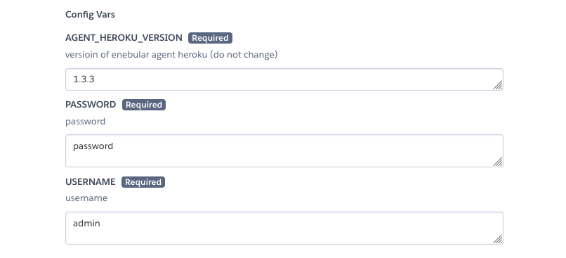Click the Required badge beside USERNAME
This screenshot has width=566, height=258.
(143, 182)
